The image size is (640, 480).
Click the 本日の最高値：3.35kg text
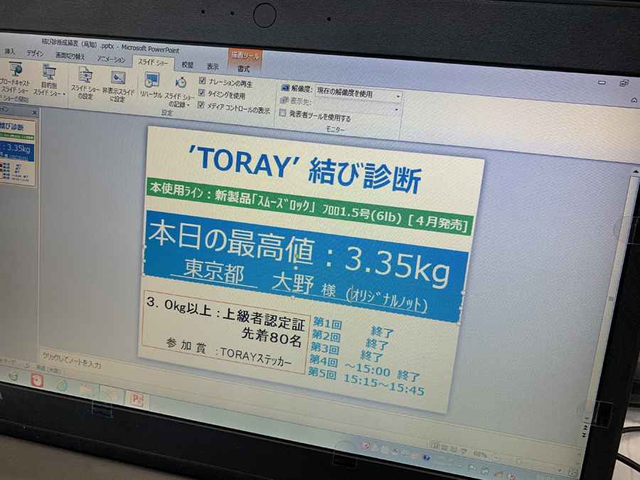pyautogui.click(x=299, y=252)
